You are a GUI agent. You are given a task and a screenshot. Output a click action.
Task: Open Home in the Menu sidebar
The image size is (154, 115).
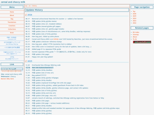(x=12, y=12)
